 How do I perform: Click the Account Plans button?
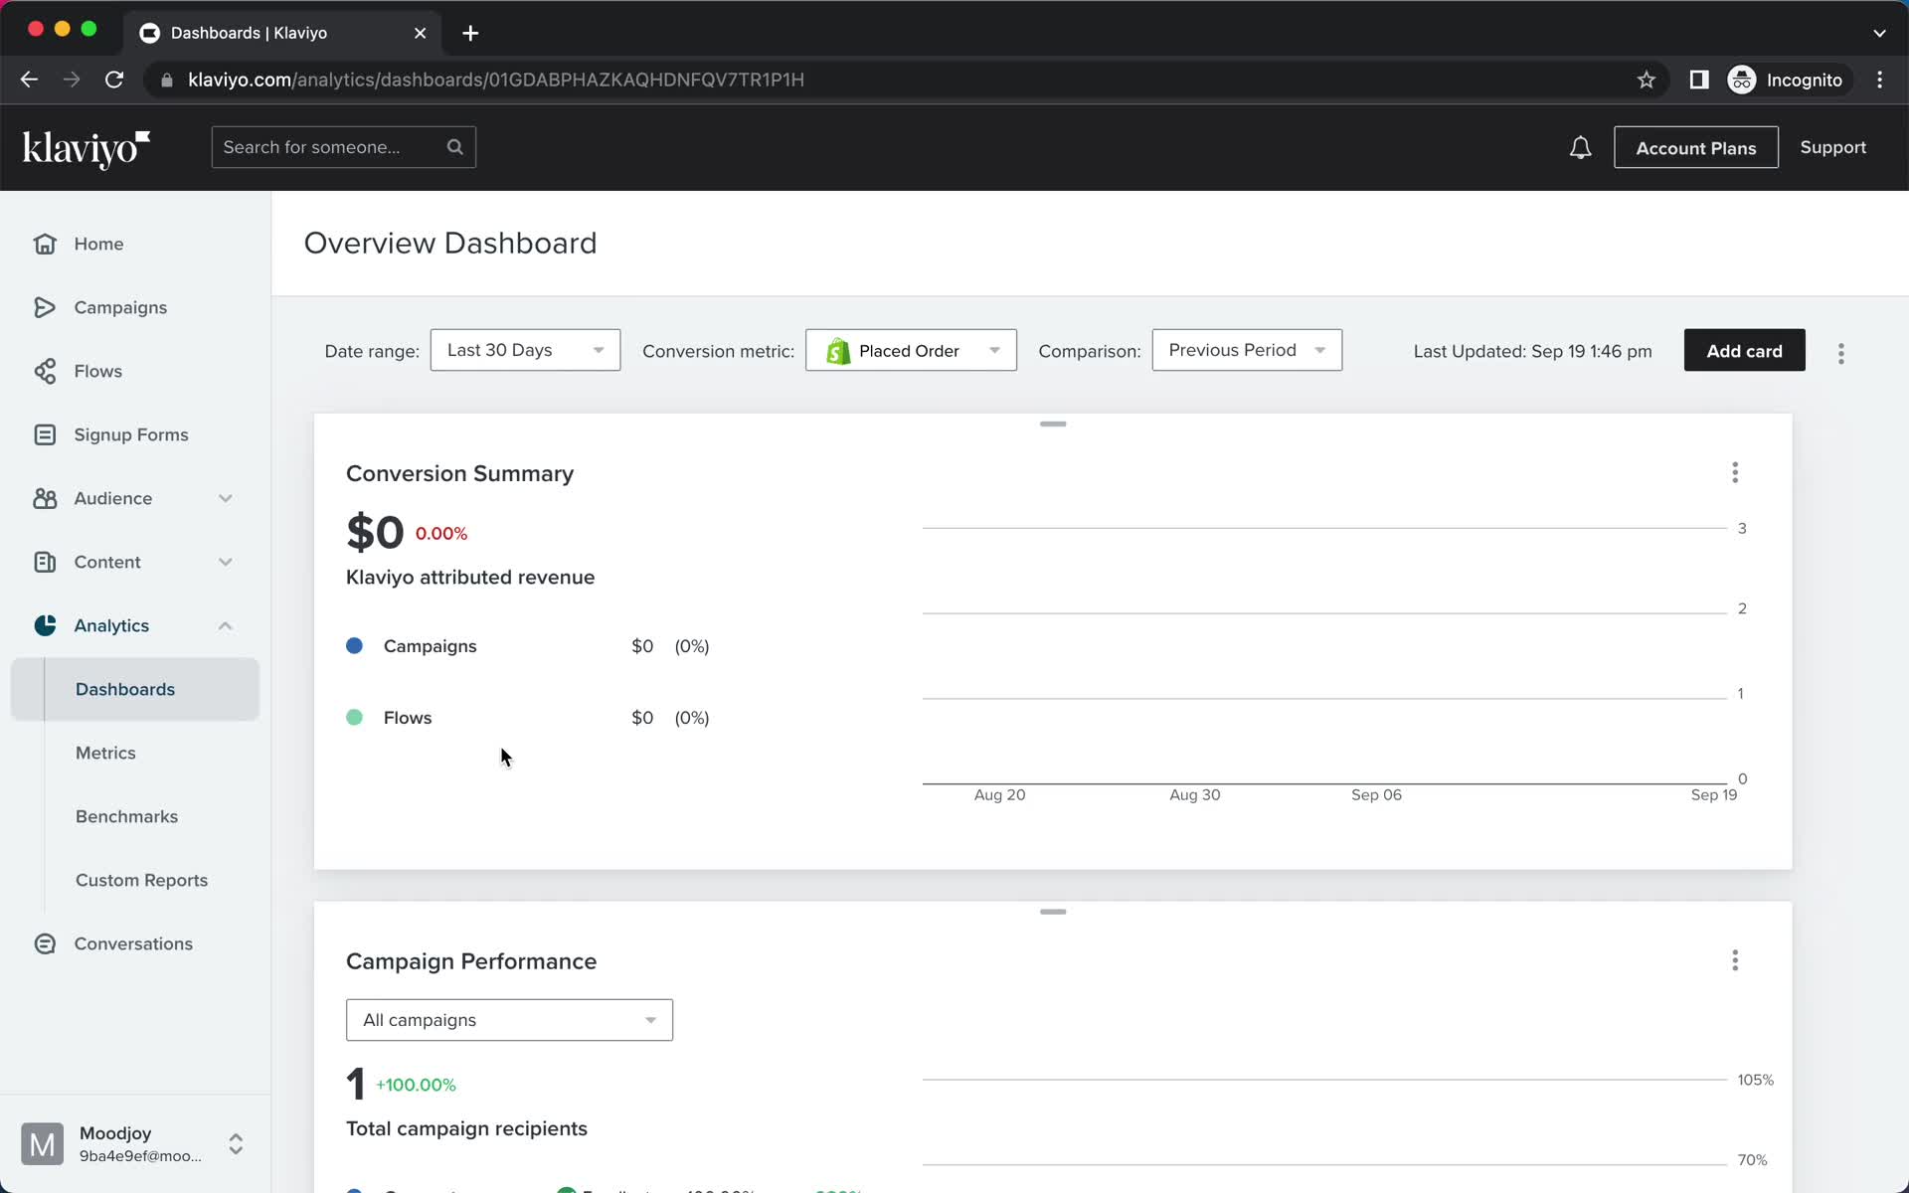coord(1695,147)
